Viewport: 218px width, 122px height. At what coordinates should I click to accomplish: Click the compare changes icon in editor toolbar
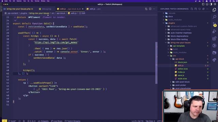pyautogui.click(x=146, y=9)
